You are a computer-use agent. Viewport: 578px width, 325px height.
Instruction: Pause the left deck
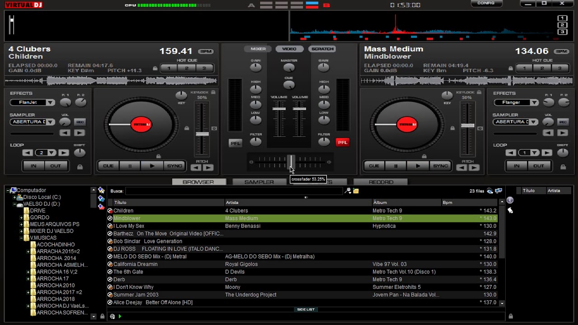tap(130, 166)
